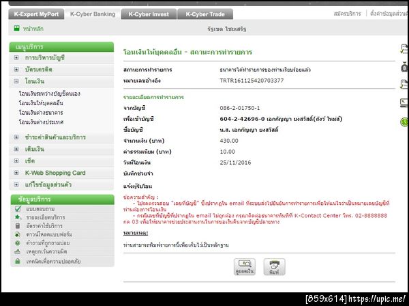This screenshot has height=306, width=409.
Task: Open เติมเงิน menu item
Action: pos(35,149)
